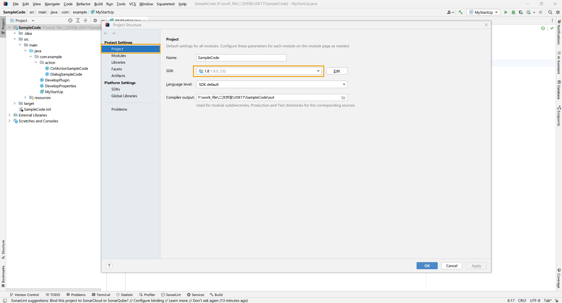Select Global Libraries in Platform Settings

click(124, 96)
